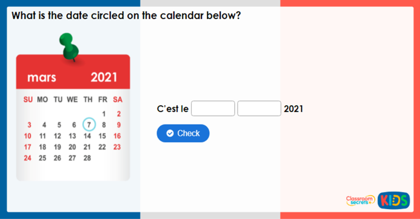420x219 pixels.
Task: Click the SU weekday column header
Action: (28, 99)
